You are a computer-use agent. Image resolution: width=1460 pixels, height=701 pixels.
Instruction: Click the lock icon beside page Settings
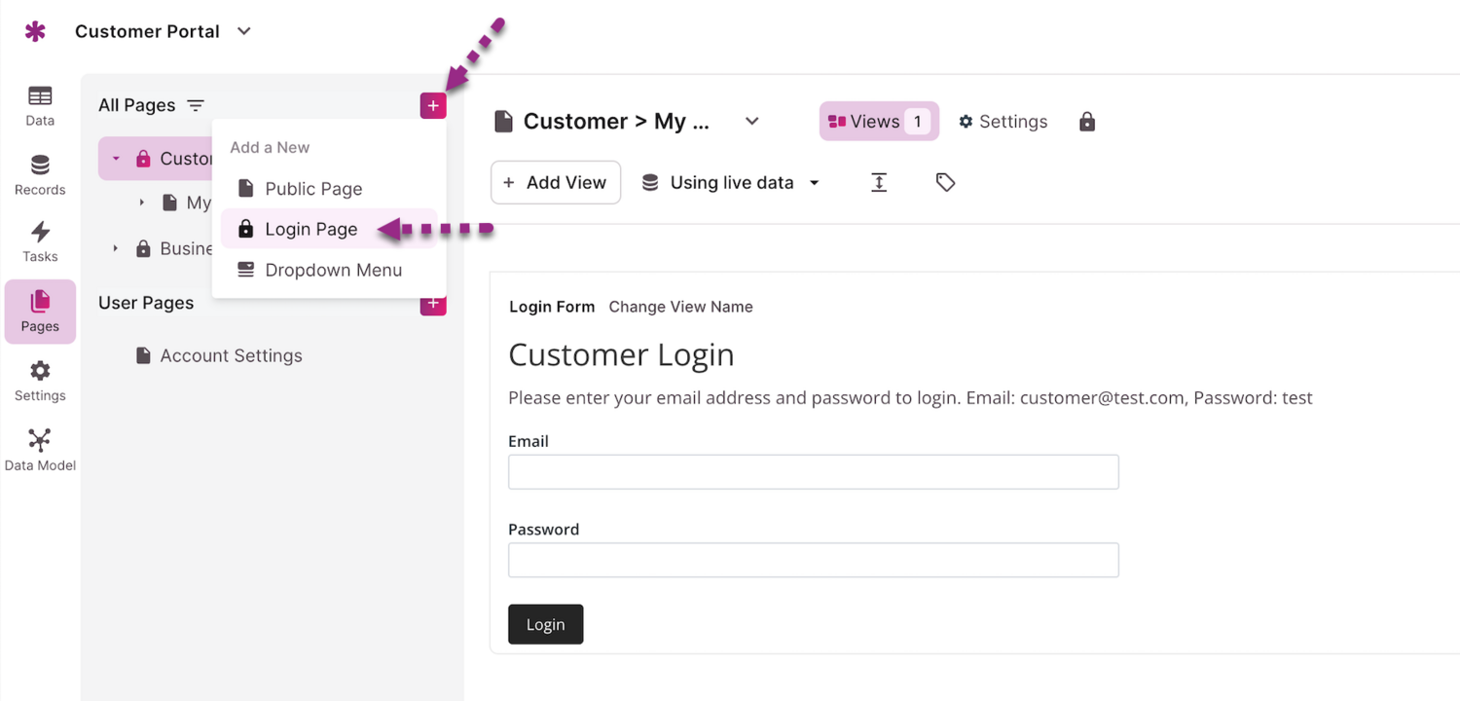point(1086,121)
